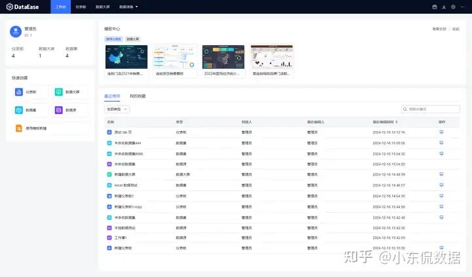472x277 pixels.
Task: Click the 仪表板 count of 4
Action: 13,56
